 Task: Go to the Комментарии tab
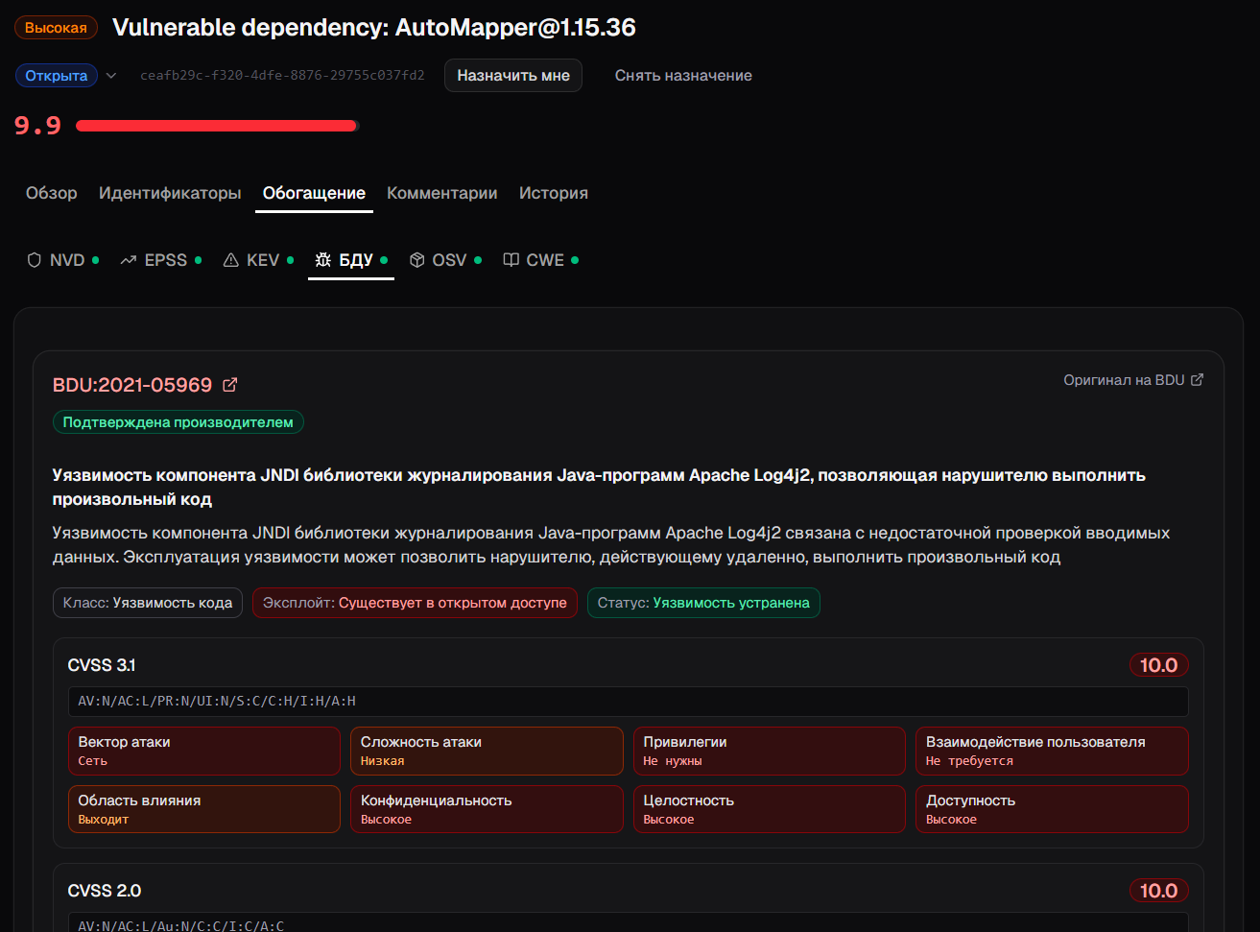pyautogui.click(x=442, y=193)
